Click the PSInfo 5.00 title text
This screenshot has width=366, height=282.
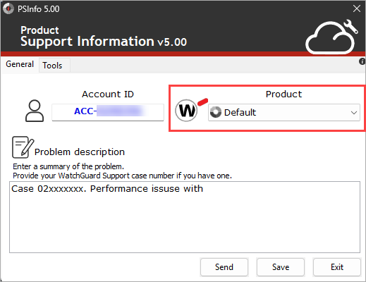pos(39,9)
